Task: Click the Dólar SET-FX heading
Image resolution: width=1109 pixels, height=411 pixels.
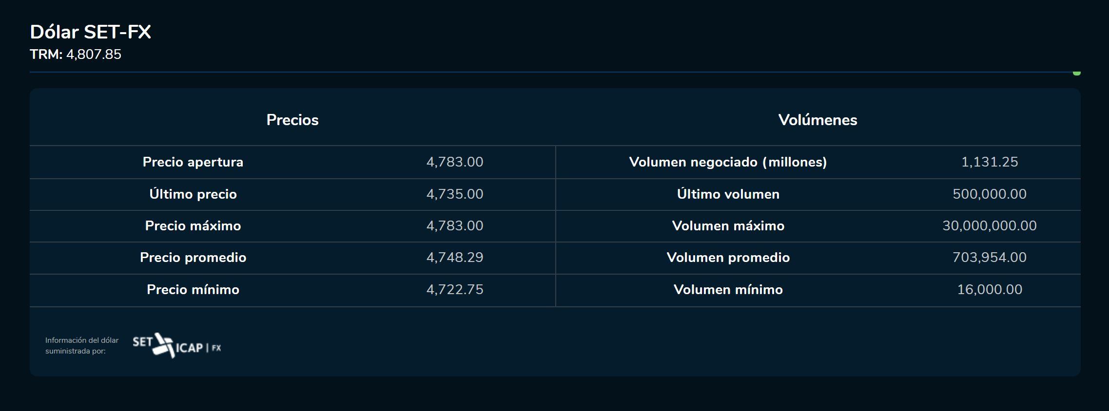Action: (x=91, y=32)
